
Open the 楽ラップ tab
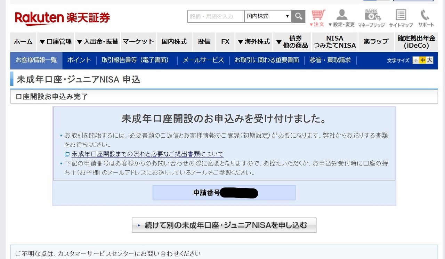[x=376, y=42]
